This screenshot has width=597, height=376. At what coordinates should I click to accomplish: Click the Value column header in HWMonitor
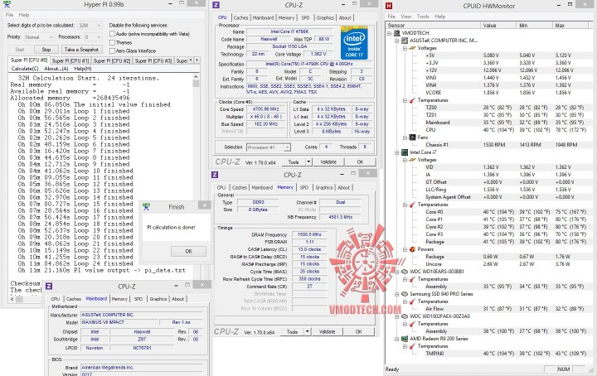click(x=499, y=25)
